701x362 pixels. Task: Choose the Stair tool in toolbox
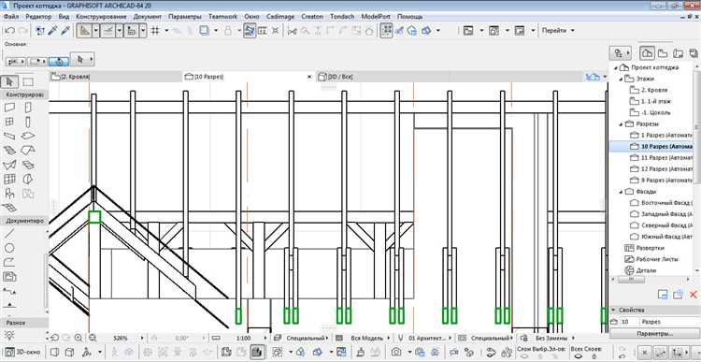[9, 151]
